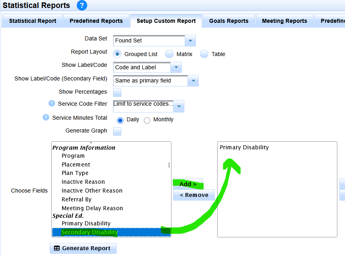The width and height of the screenshot is (345, 257).
Task: Open the Meeting Reports tab
Action: click(284, 21)
